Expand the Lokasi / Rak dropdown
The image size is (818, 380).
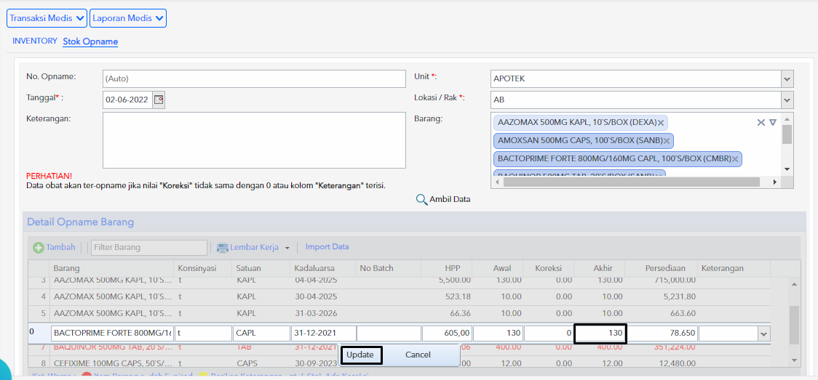point(787,100)
